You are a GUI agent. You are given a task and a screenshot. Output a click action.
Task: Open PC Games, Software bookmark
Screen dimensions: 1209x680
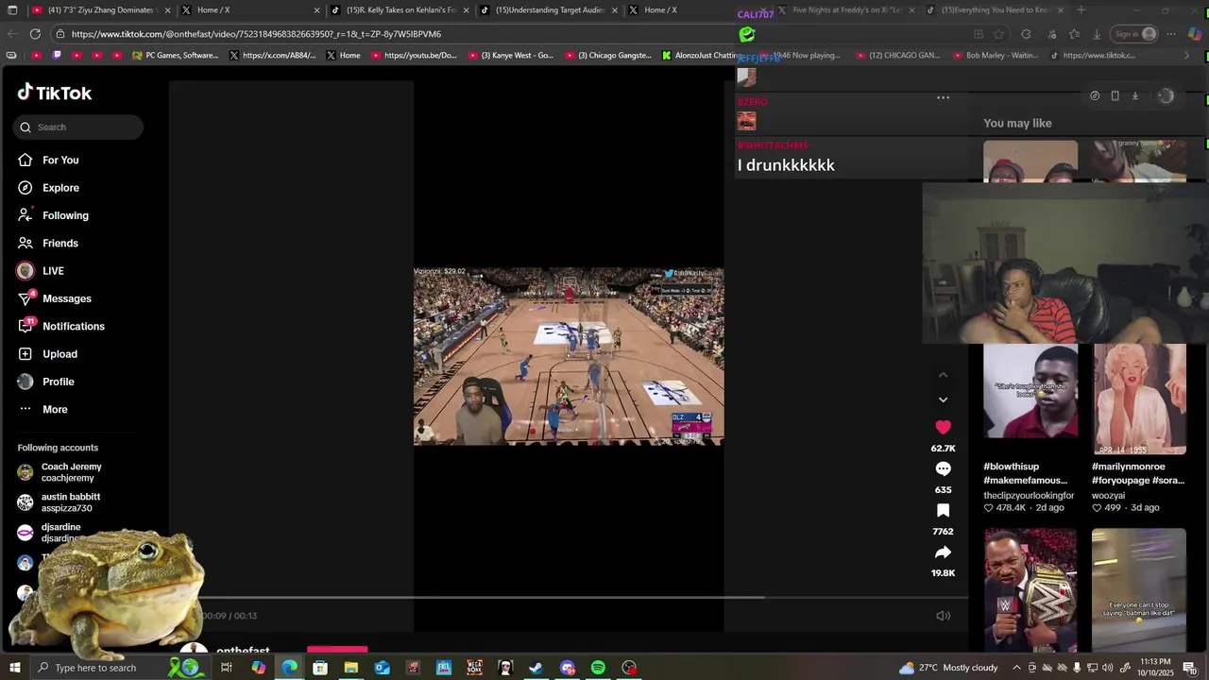pyautogui.click(x=175, y=56)
